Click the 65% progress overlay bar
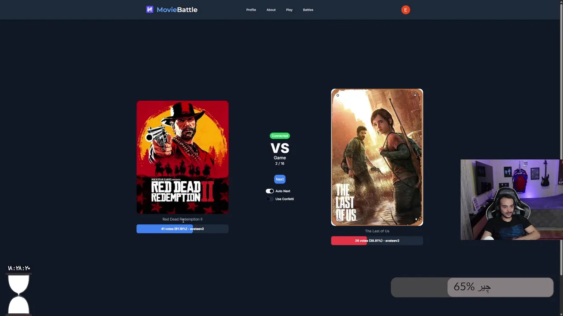This screenshot has height=316, width=563. coord(472,287)
